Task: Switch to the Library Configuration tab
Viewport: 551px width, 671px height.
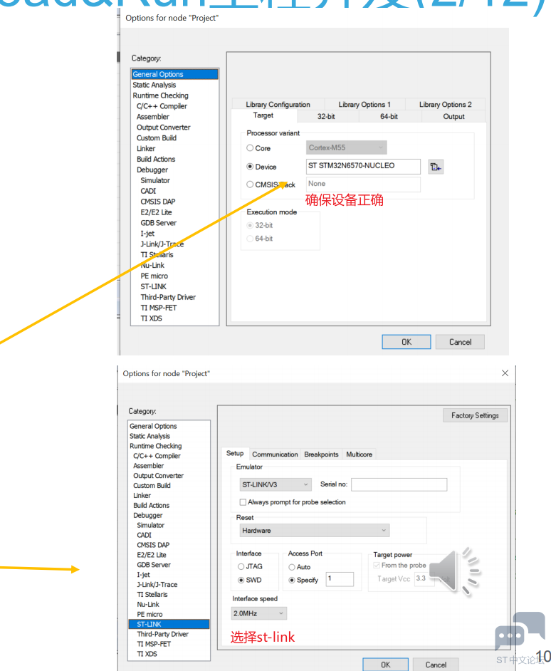Action: [x=278, y=105]
